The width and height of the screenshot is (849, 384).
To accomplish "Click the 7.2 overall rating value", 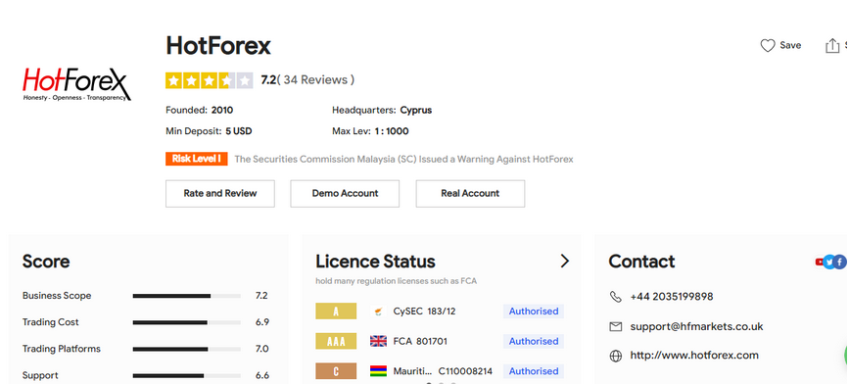I will [268, 80].
